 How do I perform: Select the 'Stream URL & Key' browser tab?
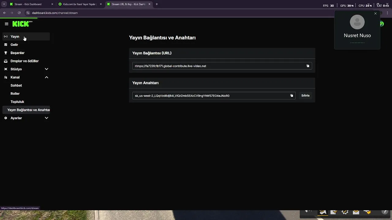[129, 4]
